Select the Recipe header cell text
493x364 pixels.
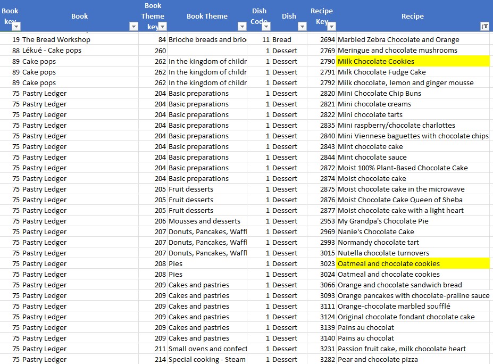(x=412, y=16)
